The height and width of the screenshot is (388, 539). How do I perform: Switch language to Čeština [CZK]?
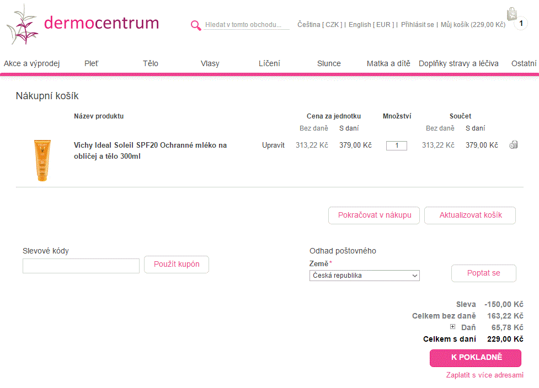[319, 25]
